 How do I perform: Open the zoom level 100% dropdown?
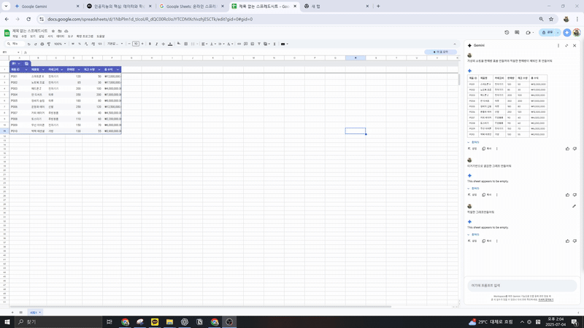(x=60, y=44)
